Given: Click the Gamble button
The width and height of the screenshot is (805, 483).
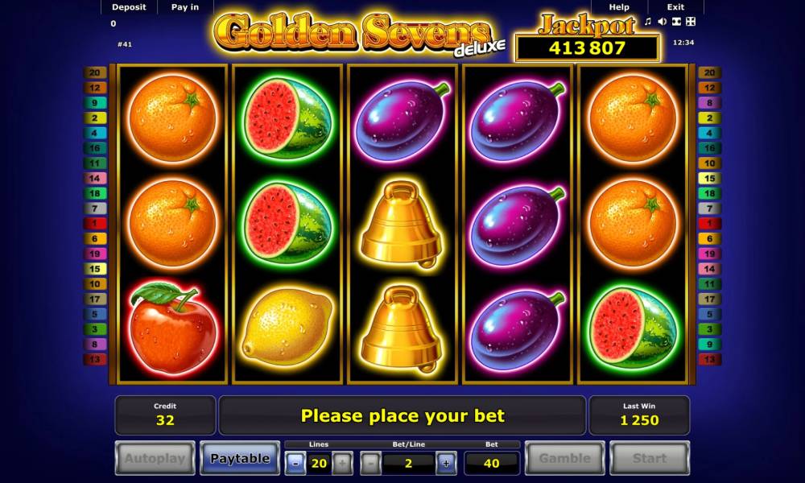Looking at the screenshot, I should [x=565, y=458].
